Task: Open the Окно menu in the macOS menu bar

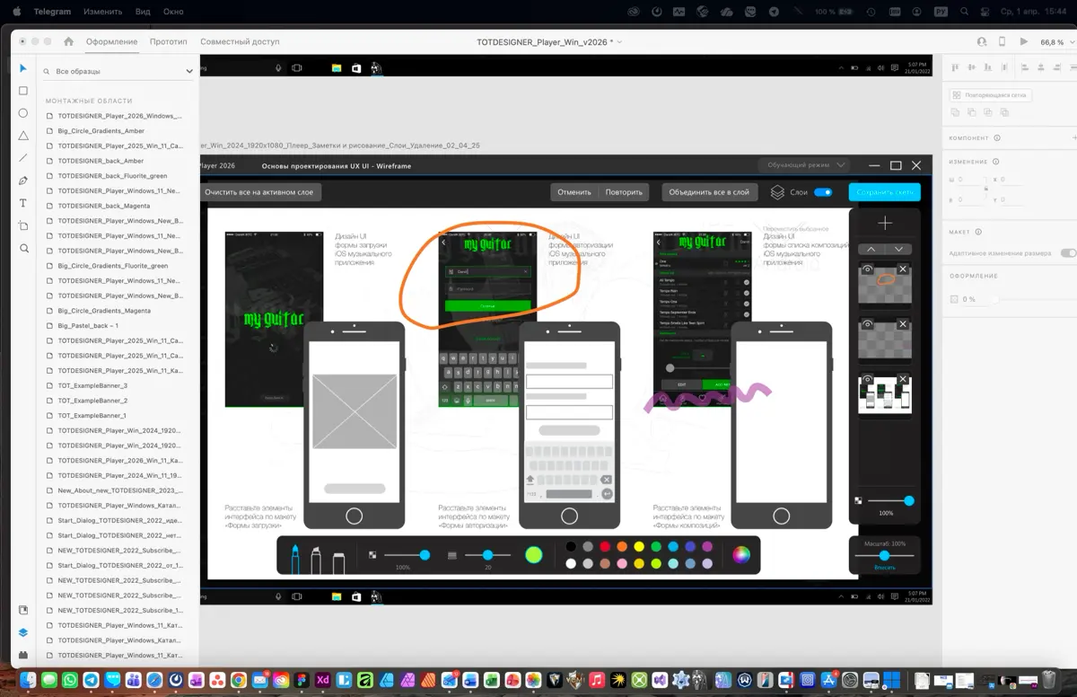Action: (x=173, y=12)
